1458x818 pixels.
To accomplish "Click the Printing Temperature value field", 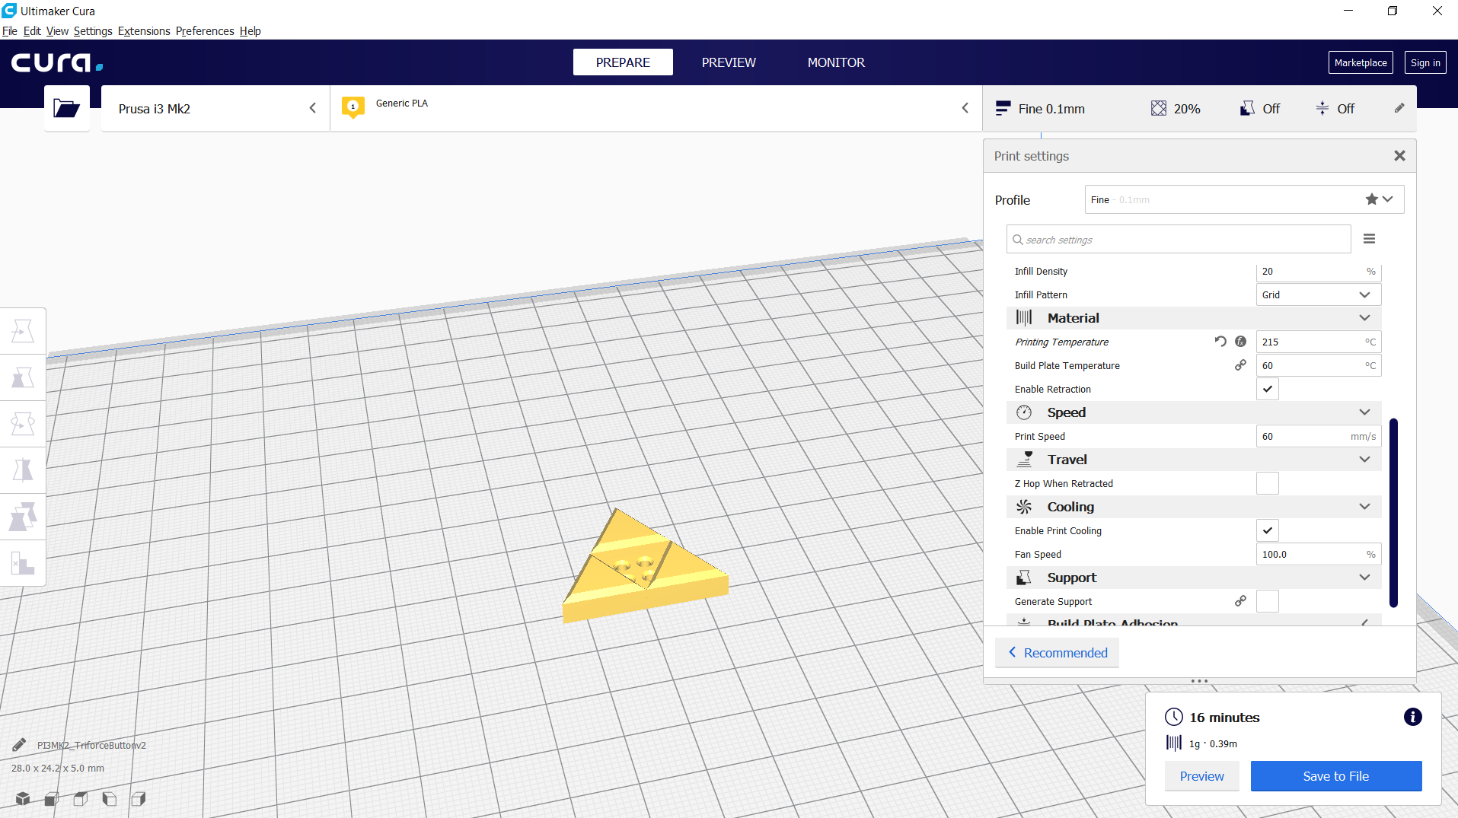I will coord(1318,342).
